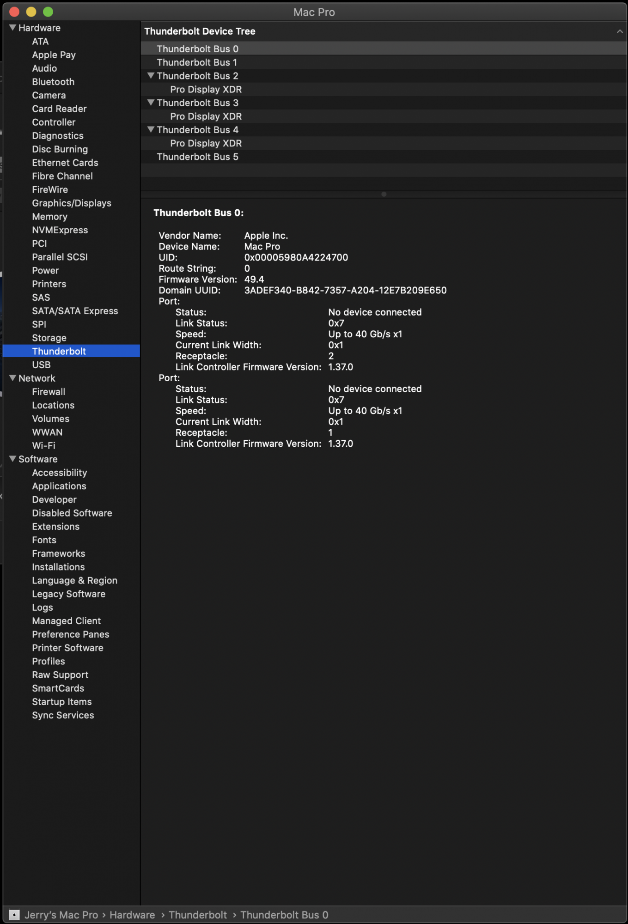The width and height of the screenshot is (628, 924).
Task: Select Wi-Fi under Network
Action: tap(43, 445)
